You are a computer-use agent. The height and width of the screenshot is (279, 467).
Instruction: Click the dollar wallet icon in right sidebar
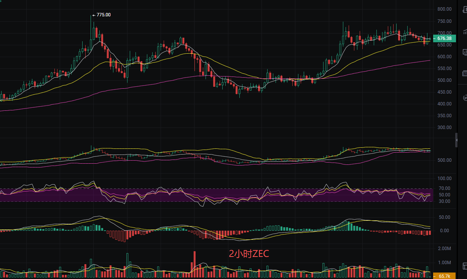[465, 9]
